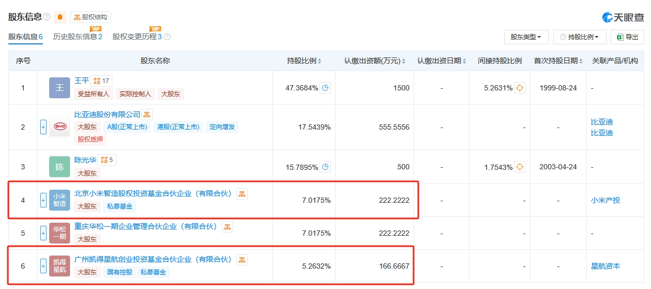Click the BYD logo thumbnail
651x289 pixels.
click(x=60, y=127)
